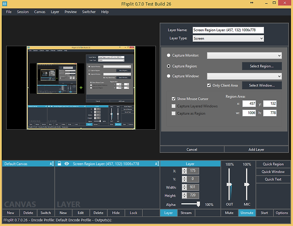Click Delete button under Layer panel
Image resolution: width=293 pixels, height=226 pixels.
98,213
